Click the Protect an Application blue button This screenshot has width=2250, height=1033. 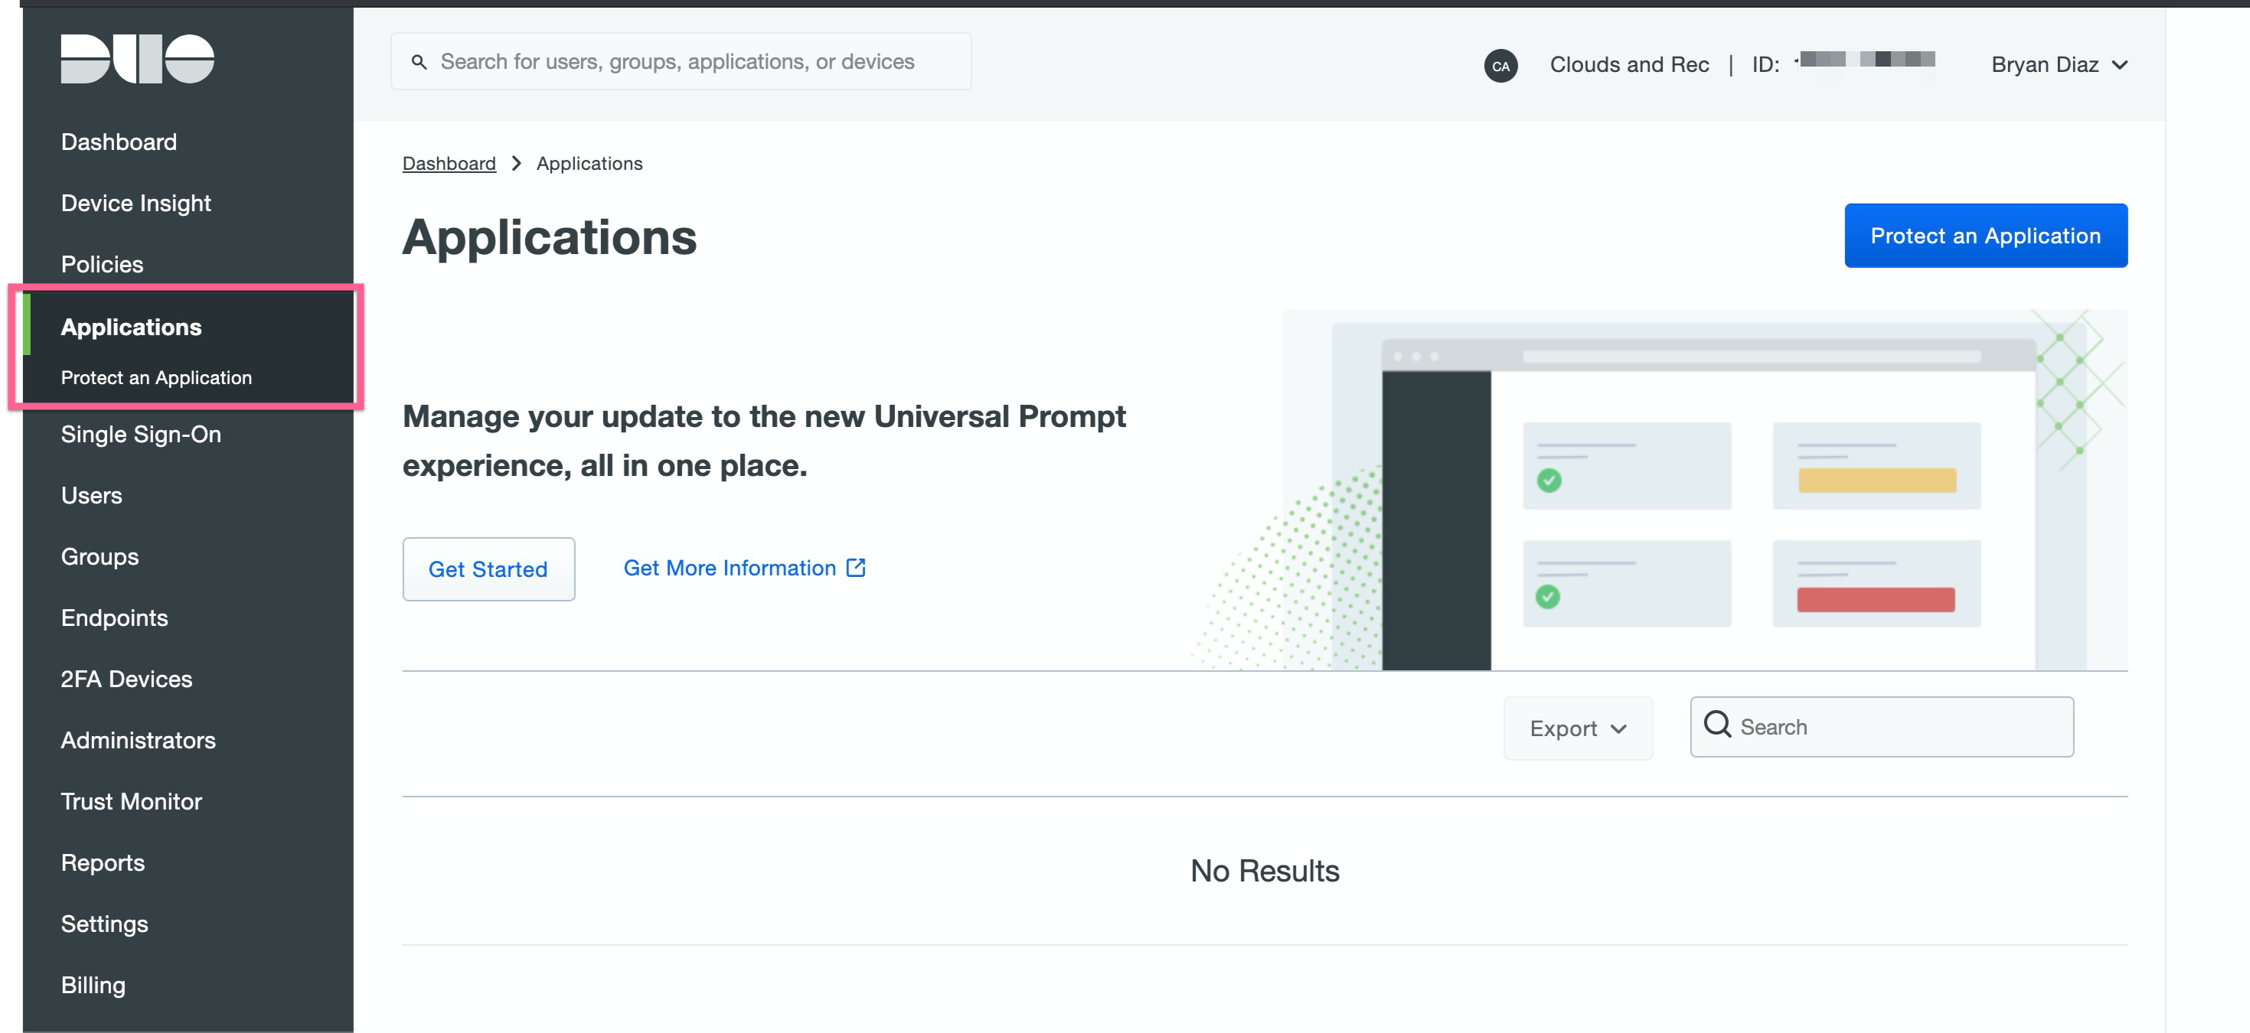point(1984,236)
